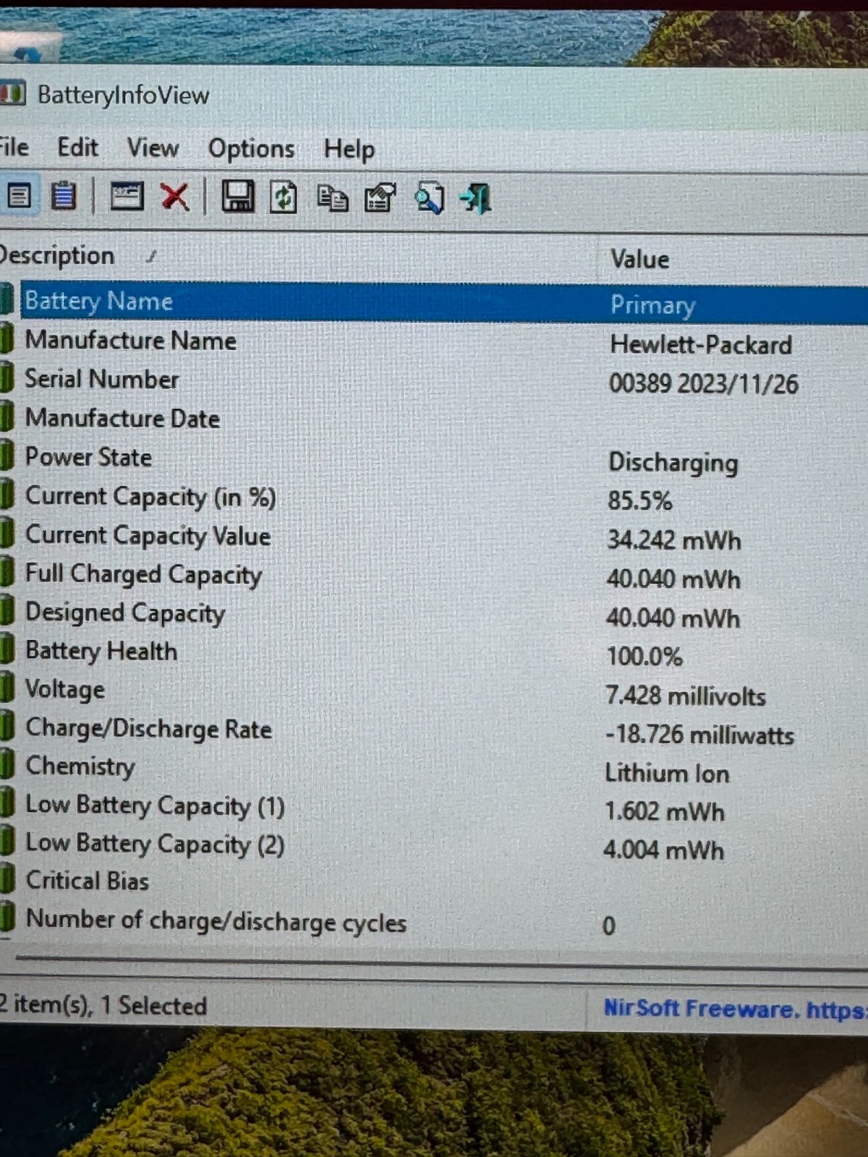The image size is (868, 1157).
Task: Click the value Hewlett-Packard
Action: click(x=701, y=345)
